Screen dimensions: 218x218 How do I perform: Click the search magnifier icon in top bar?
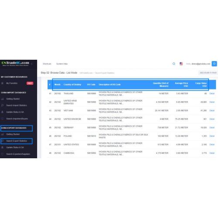click(174, 64)
